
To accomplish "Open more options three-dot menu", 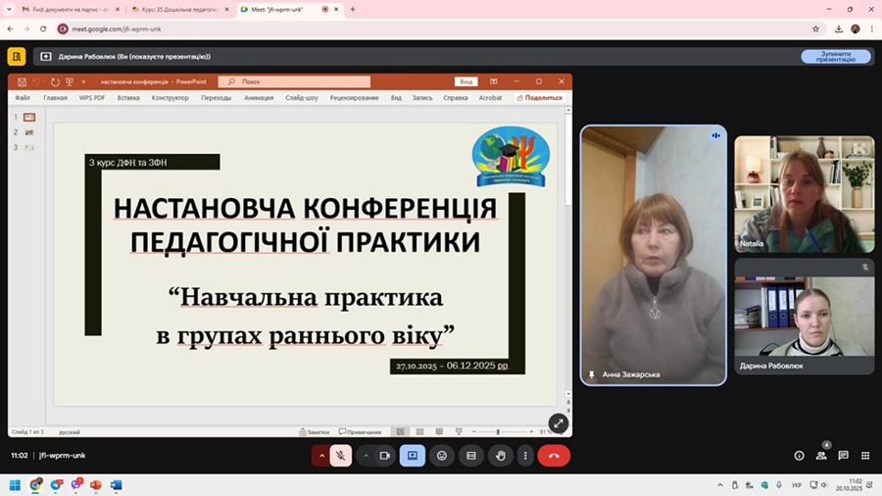I will point(526,456).
